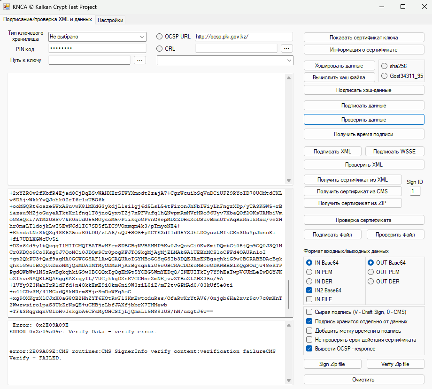Choose Gost34311_95 hash algorithm
The image size is (432, 389).
(x=385, y=76)
